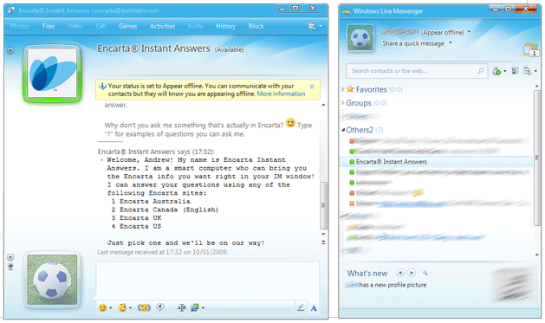Open the Share a quick message dropdown
This screenshot has width=545, height=323.
coord(417,43)
